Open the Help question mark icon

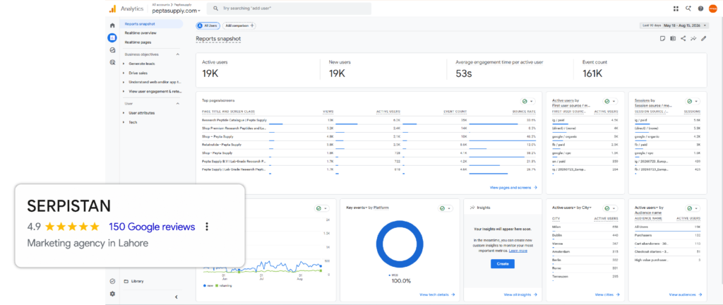tap(700, 8)
